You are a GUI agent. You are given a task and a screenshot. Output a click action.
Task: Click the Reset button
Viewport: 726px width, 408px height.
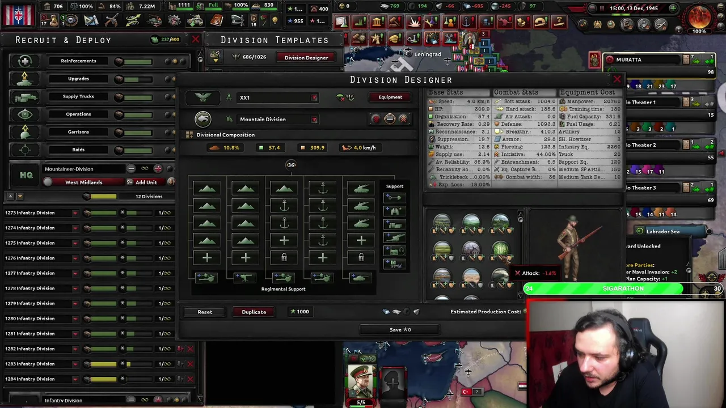(x=205, y=312)
